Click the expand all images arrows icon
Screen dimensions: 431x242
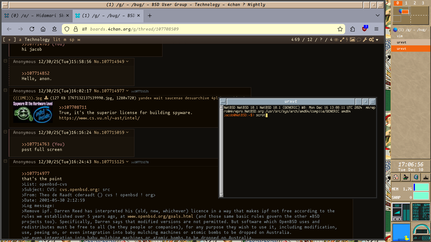(342, 40)
